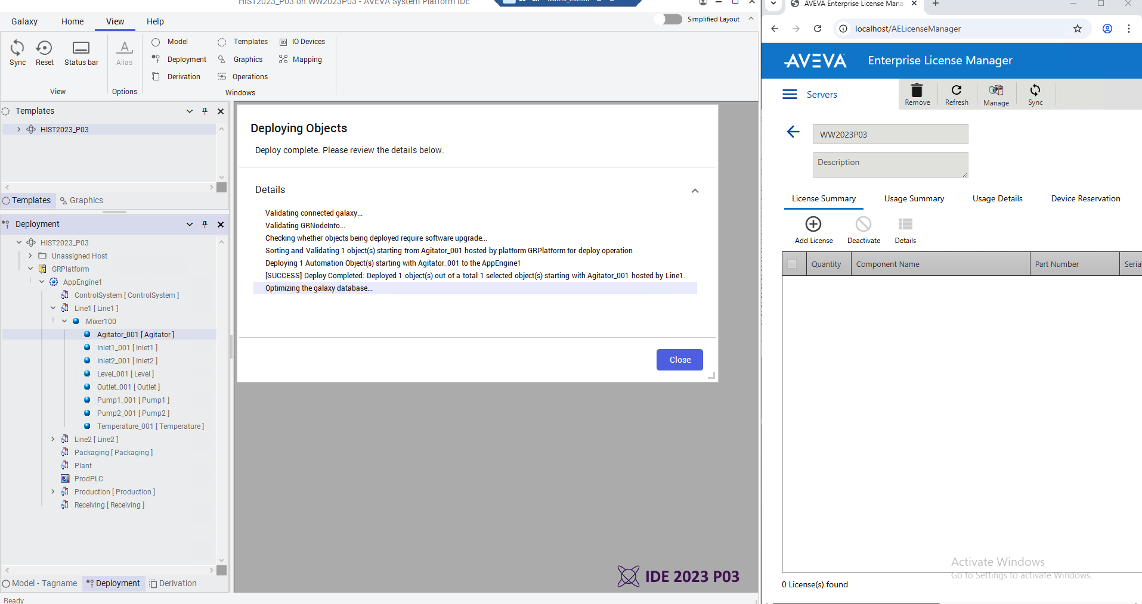This screenshot has height=604, width=1142.
Task: Open the Deployment panel dropdown menu
Action: (190, 225)
